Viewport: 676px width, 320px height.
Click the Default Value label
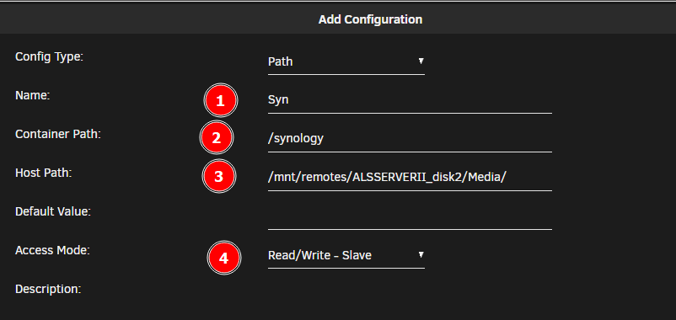53,212
